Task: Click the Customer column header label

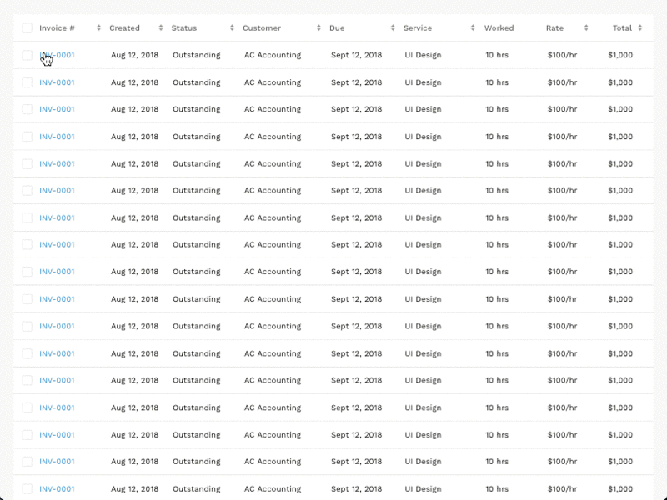Action: [x=262, y=28]
